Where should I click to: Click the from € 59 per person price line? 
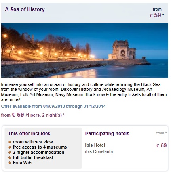point(33,115)
